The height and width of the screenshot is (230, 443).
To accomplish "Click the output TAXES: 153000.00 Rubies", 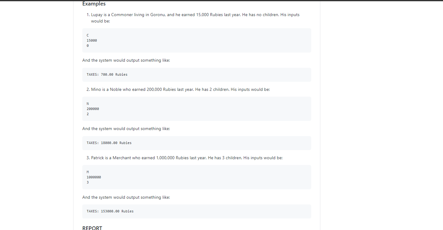I will (110, 211).
